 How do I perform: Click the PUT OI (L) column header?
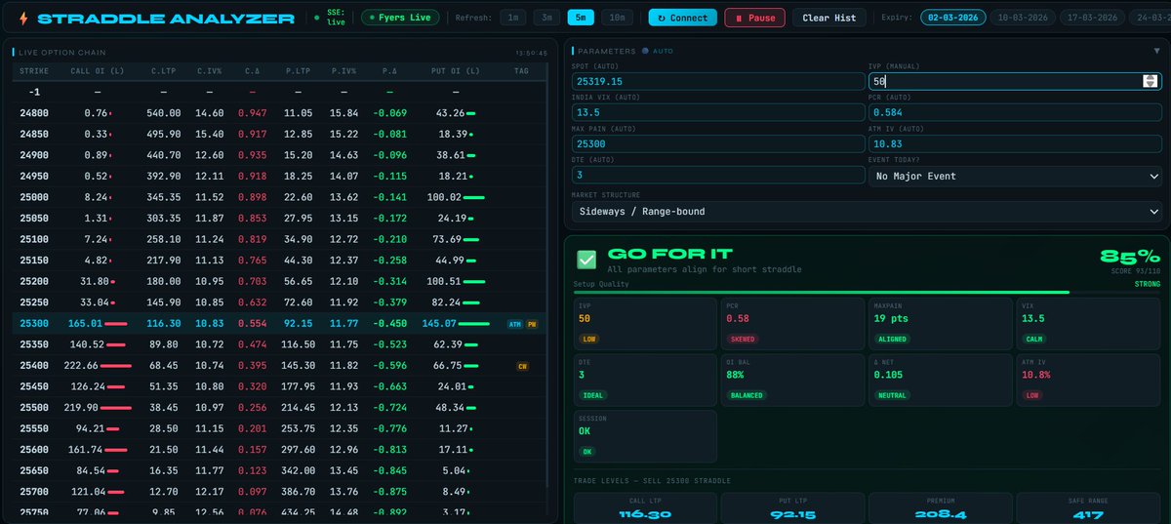[457, 71]
